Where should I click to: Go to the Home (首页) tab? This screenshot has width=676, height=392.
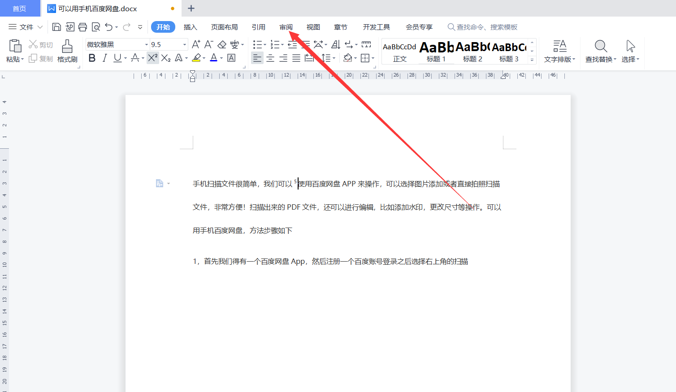(x=20, y=9)
